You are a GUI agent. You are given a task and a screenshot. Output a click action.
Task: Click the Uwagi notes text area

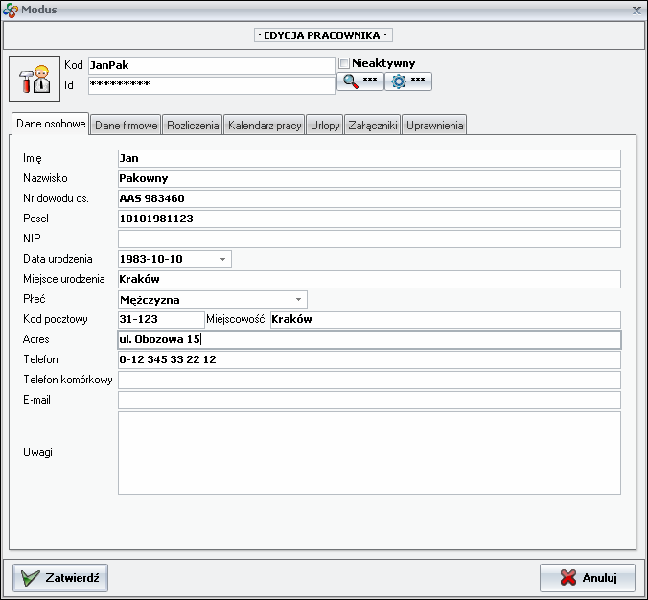(369, 452)
